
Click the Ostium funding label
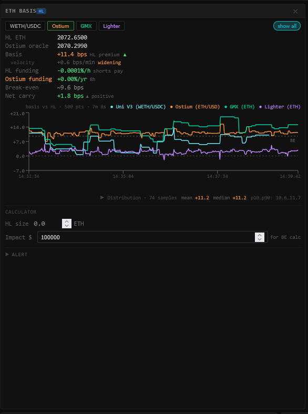[x=29, y=79]
